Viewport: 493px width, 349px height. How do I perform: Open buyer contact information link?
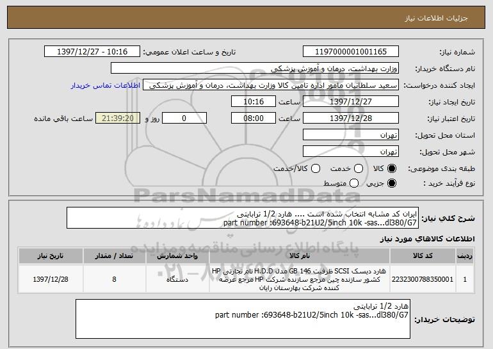(x=106, y=86)
